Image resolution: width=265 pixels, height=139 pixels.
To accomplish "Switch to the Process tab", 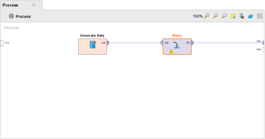I will (11, 5).
